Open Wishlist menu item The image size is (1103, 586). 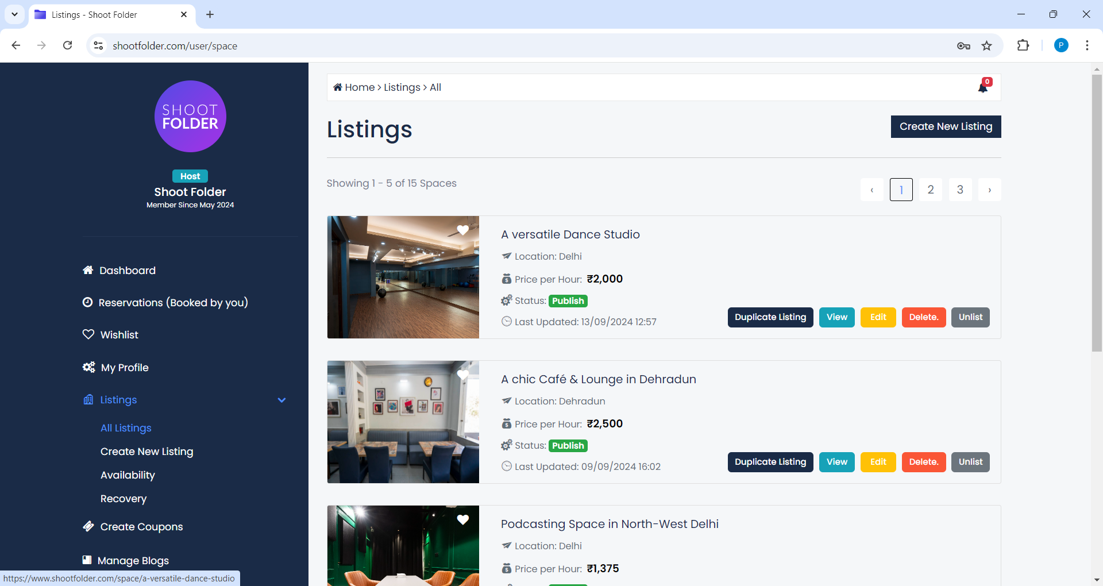(x=119, y=334)
